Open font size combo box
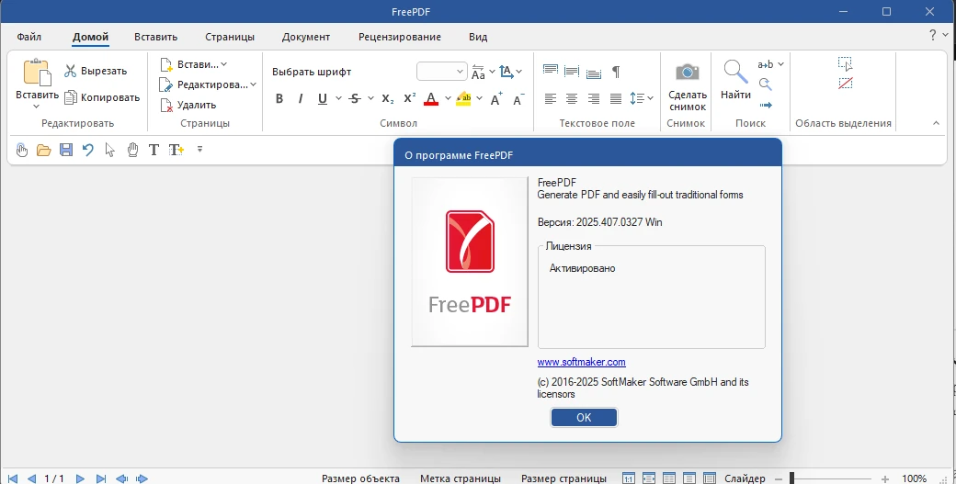 tap(442, 72)
